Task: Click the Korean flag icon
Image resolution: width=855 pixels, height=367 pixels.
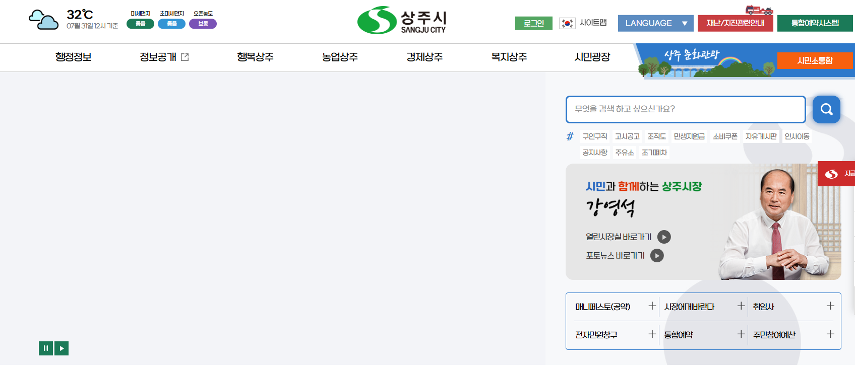Action: [567, 23]
